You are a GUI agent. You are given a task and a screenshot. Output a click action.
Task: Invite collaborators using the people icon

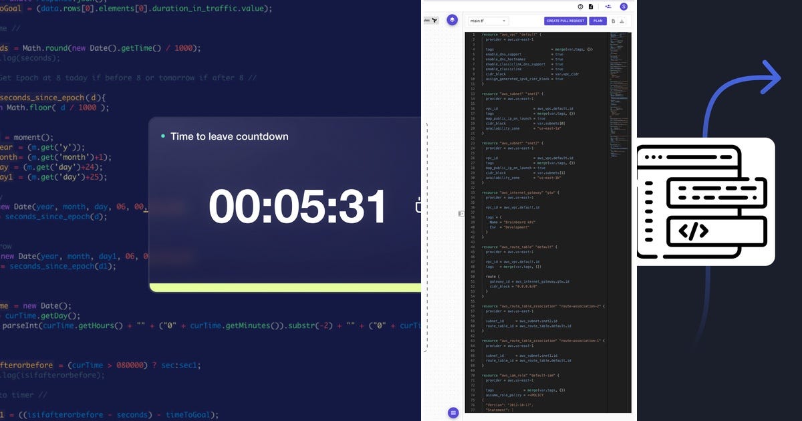609,6
